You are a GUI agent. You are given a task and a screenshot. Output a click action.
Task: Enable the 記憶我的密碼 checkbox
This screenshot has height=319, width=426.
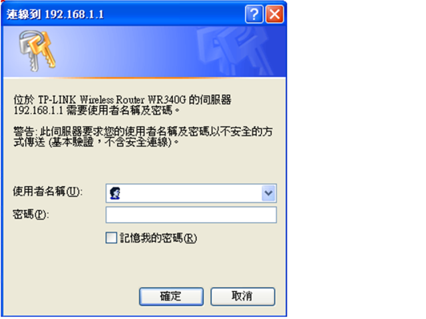[x=111, y=238]
